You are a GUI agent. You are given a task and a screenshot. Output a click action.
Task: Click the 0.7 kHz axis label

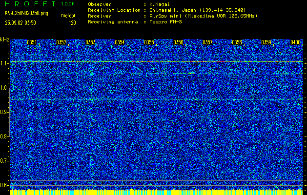pyautogui.click(x=4, y=161)
